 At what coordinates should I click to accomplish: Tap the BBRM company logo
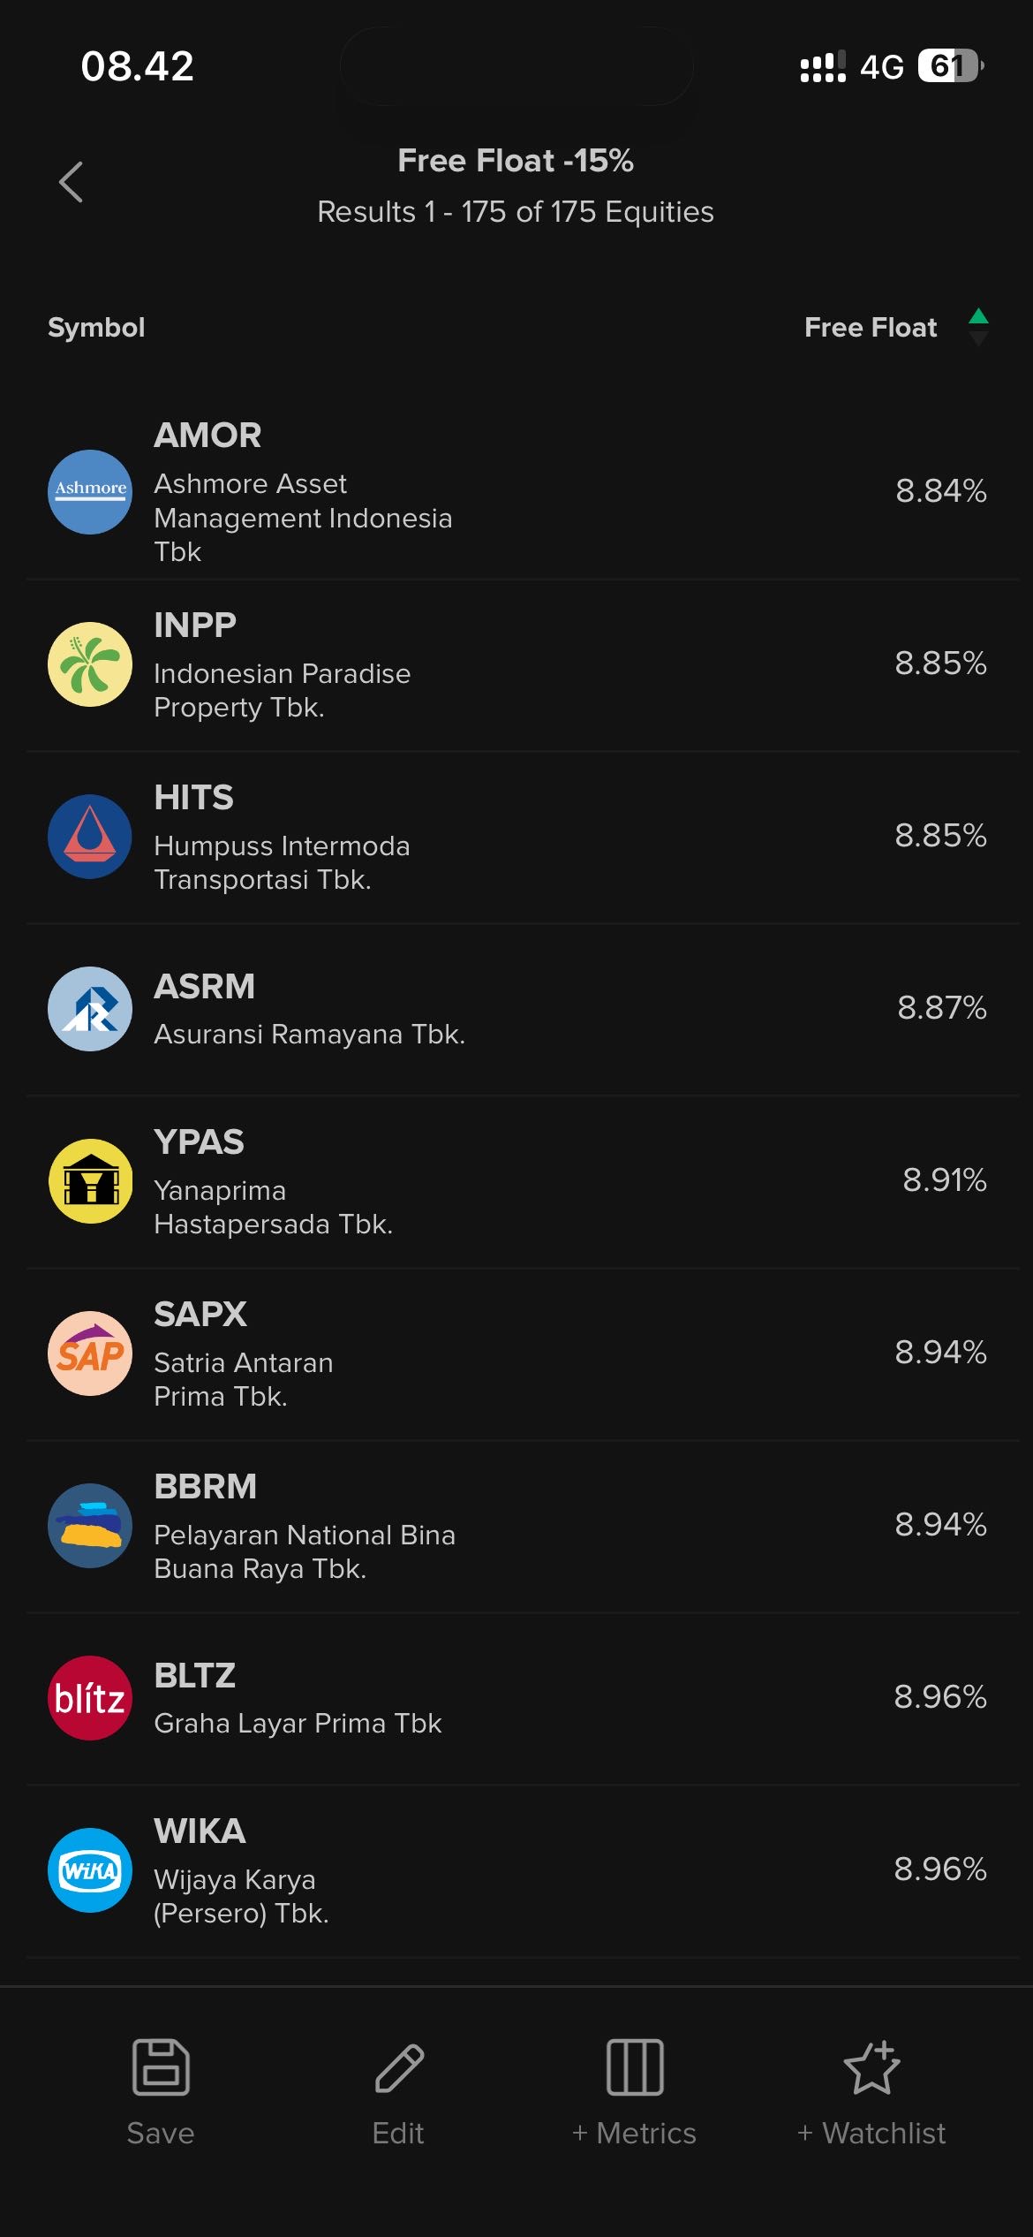point(90,1526)
